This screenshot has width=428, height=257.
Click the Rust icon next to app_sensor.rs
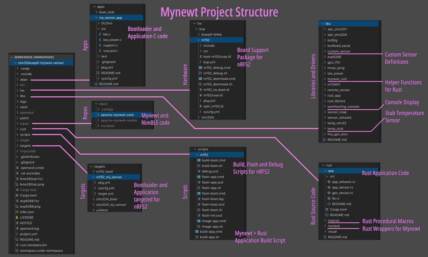tap(329, 187)
